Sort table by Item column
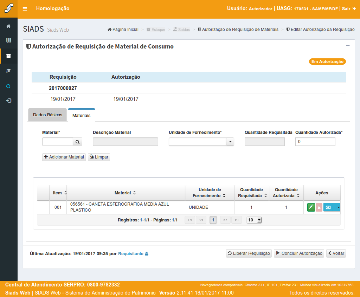 click(x=65, y=193)
